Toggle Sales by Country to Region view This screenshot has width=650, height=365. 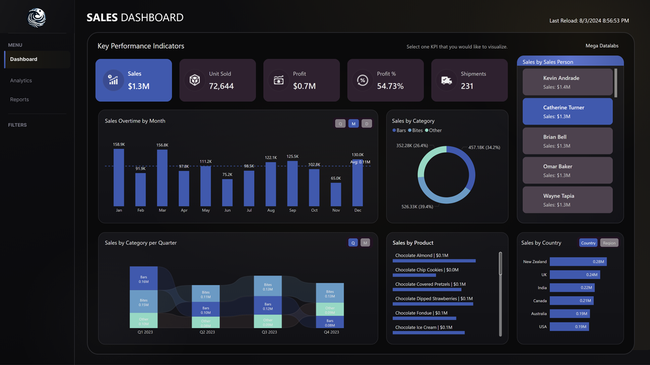[x=609, y=243]
